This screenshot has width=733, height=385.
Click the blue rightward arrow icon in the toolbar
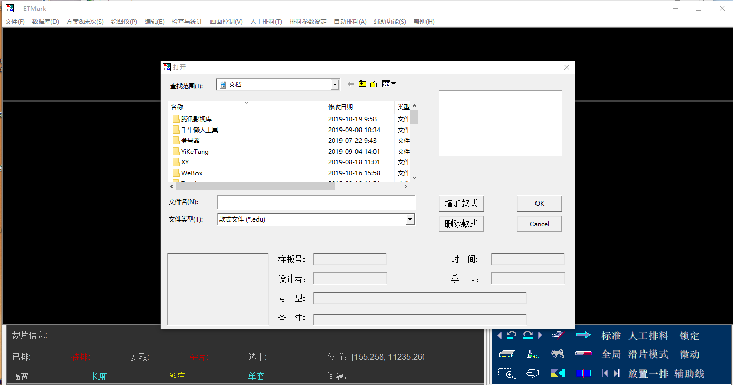pos(584,334)
